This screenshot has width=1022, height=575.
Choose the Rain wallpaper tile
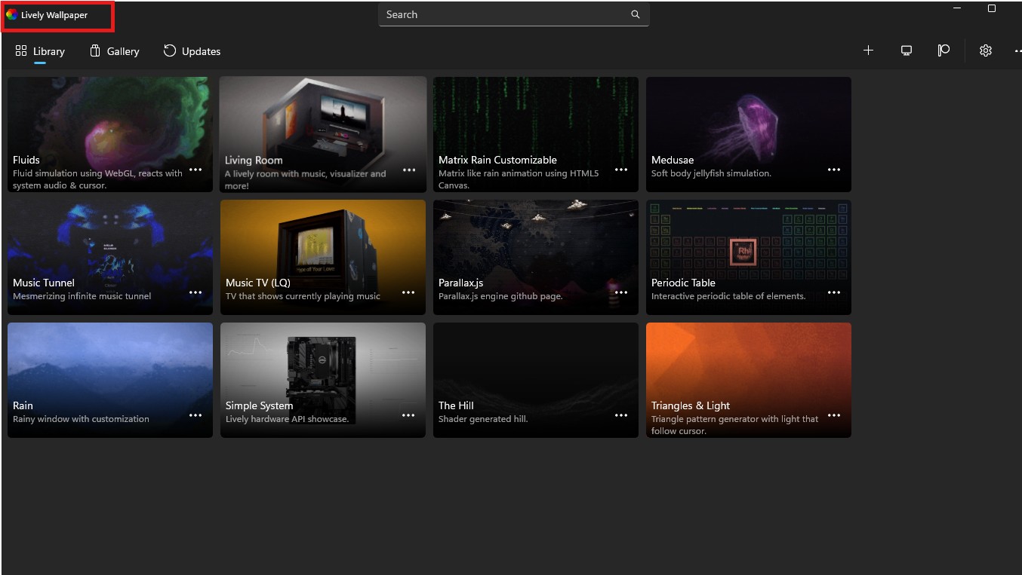point(109,365)
